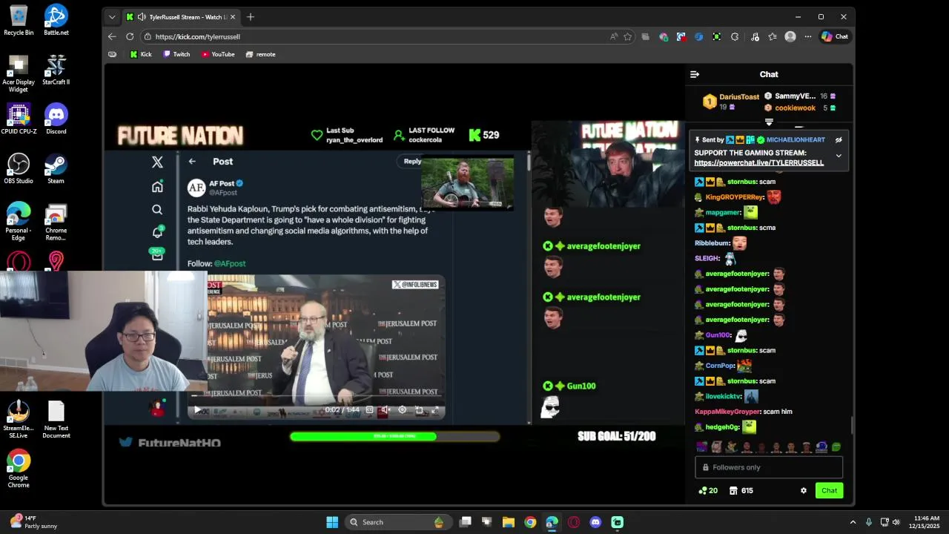Open the weather widget showing 14°F
This screenshot has width=949, height=534.
click(x=33, y=522)
